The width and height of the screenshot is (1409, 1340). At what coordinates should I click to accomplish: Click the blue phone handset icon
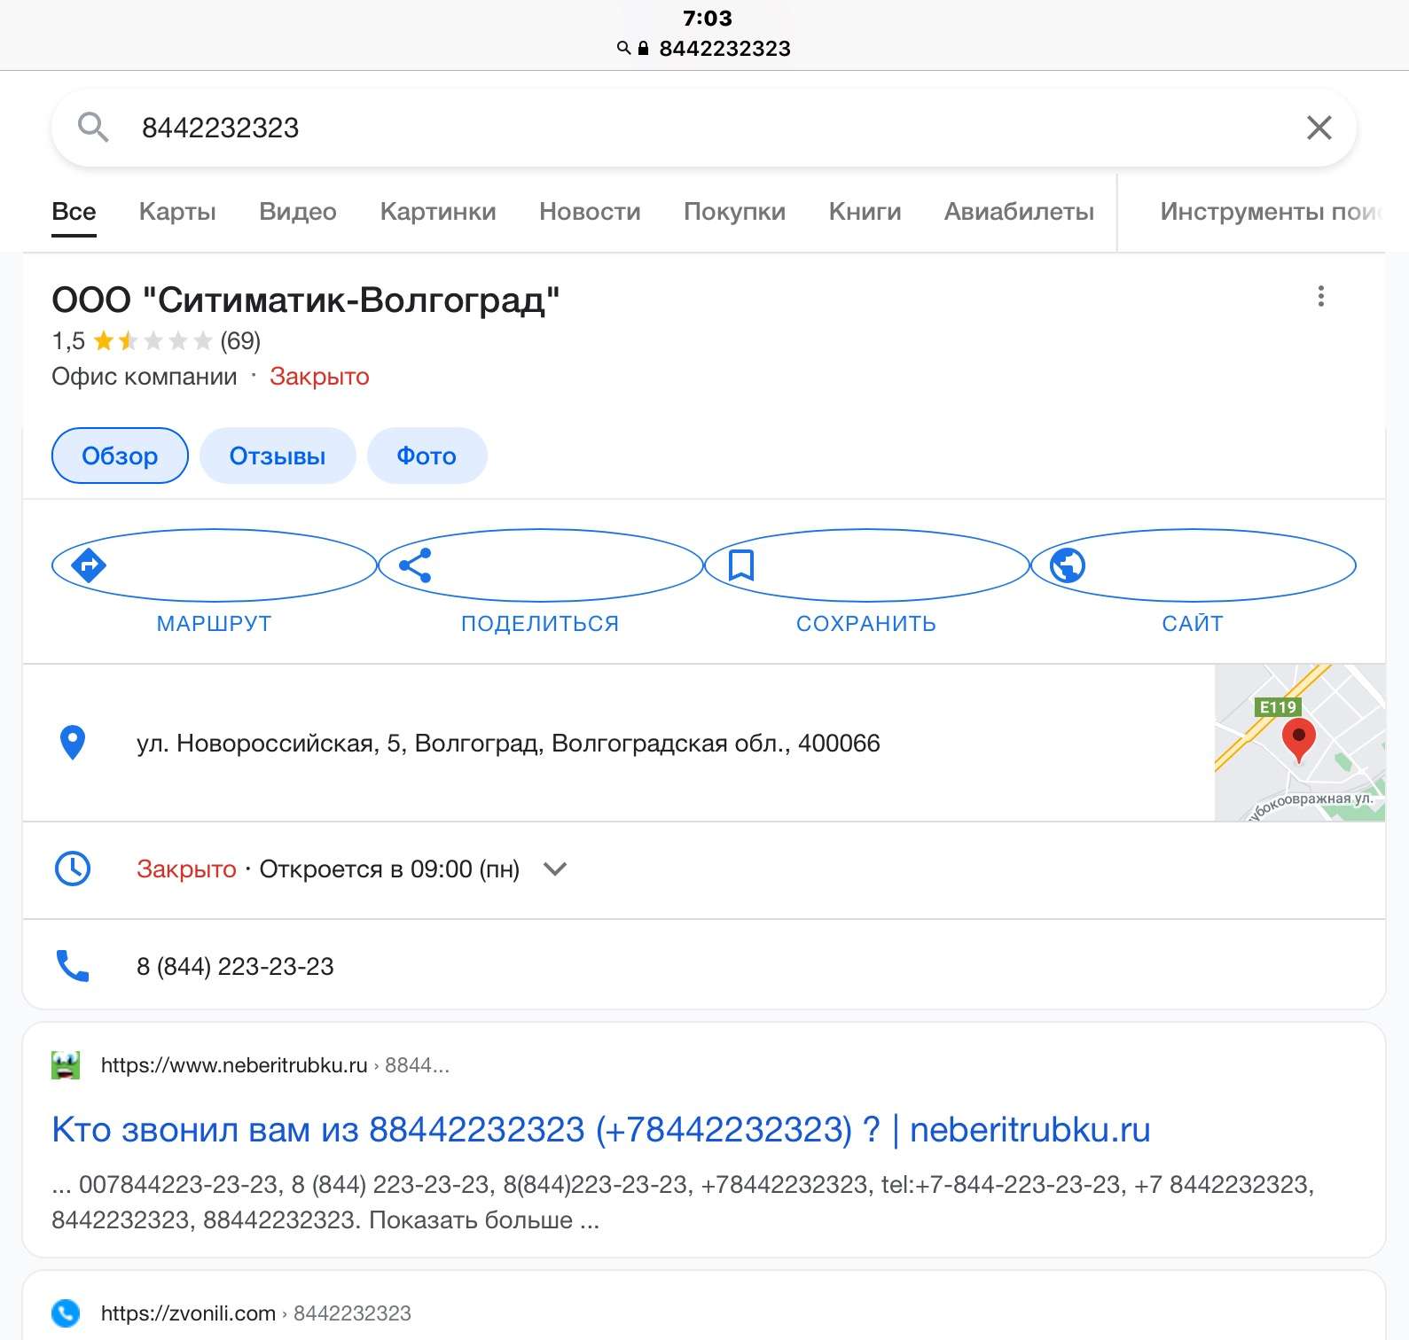73,966
